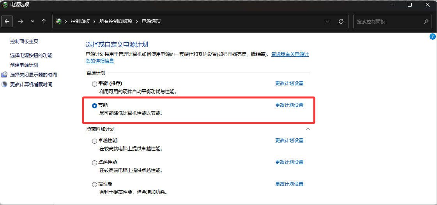The height and width of the screenshot is (205, 437).
Task: Open 选择电源按钮的功能 link
Action: click(x=31, y=56)
